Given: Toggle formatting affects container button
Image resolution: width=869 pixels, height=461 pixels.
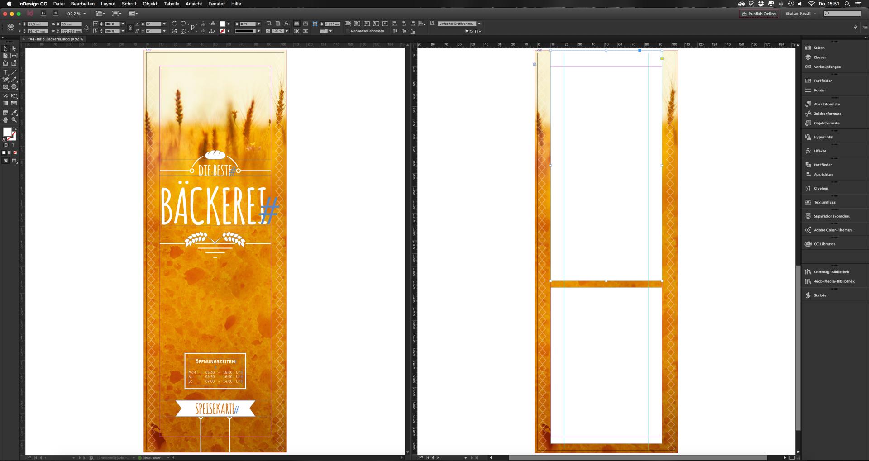Looking at the screenshot, I should [6, 145].
